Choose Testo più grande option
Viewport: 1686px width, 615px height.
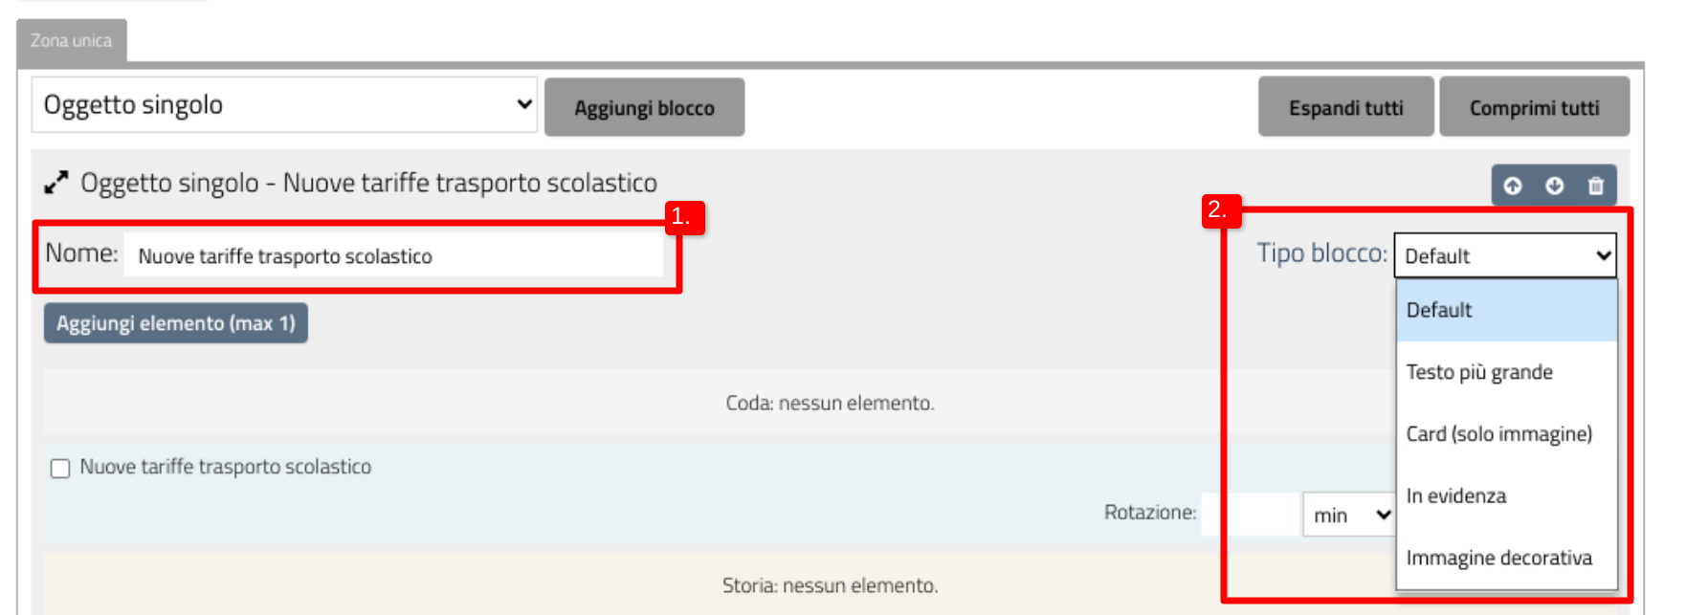pos(1506,372)
